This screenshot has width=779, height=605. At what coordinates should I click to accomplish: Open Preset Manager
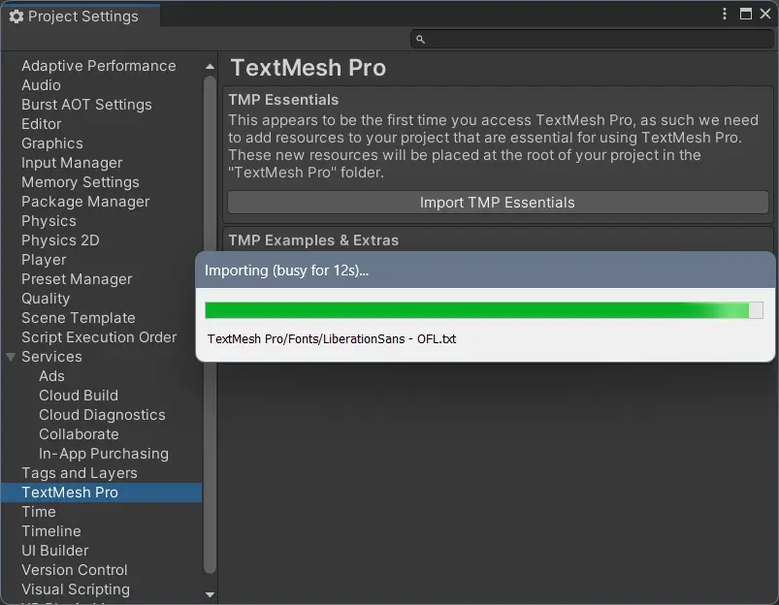click(x=77, y=278)
